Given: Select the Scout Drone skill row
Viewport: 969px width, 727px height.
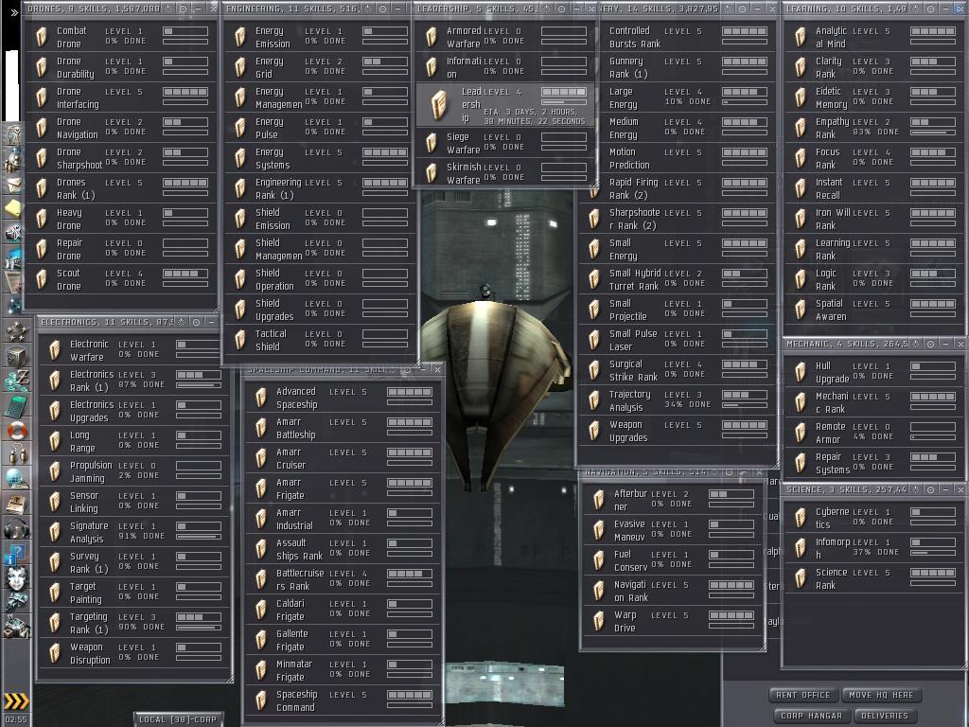Looking at the screenshot, I should [x=121, y=279].
